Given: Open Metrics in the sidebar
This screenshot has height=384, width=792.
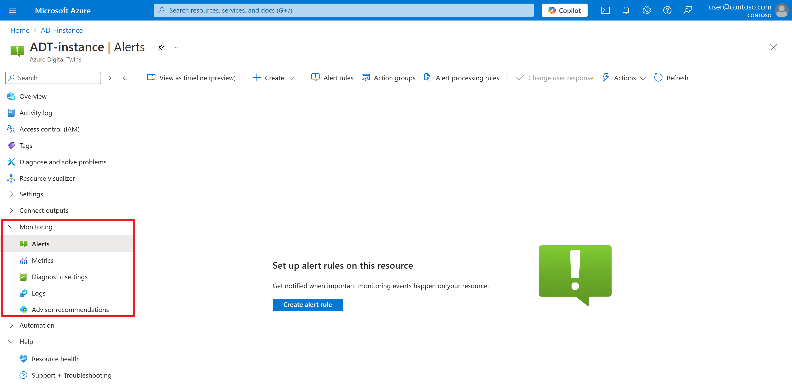Looking at the screenshot, I should (x=42, y=260).
